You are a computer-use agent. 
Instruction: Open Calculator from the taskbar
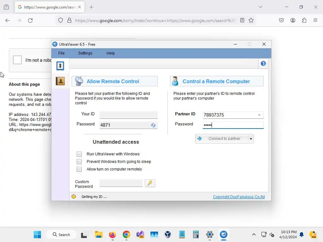tap(196, 234)
